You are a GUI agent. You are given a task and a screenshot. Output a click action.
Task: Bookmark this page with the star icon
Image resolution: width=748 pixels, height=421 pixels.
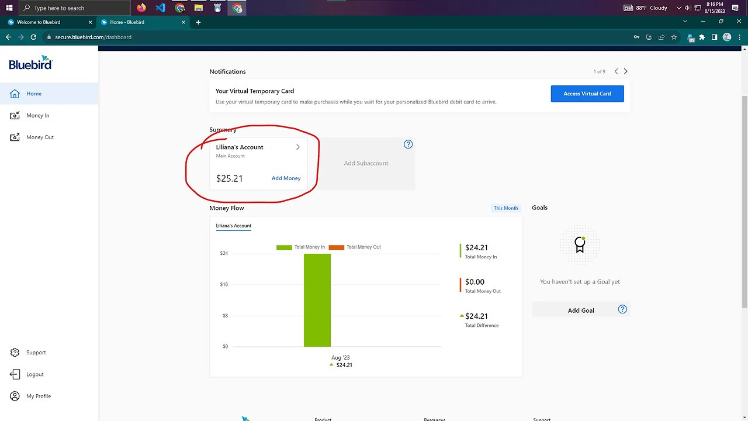click(674, 37)
